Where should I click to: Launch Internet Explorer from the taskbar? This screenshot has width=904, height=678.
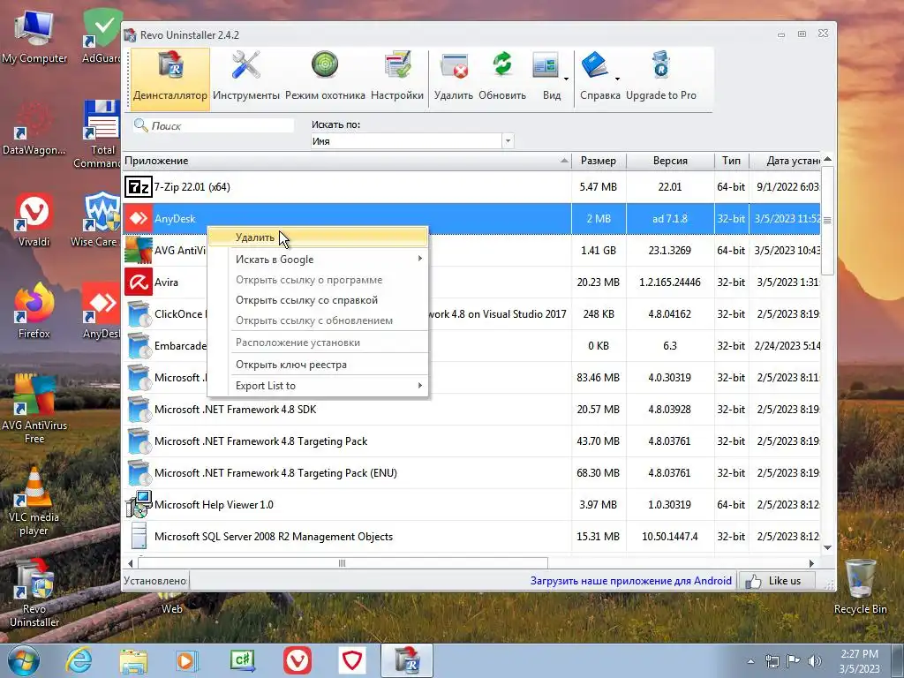79,660
